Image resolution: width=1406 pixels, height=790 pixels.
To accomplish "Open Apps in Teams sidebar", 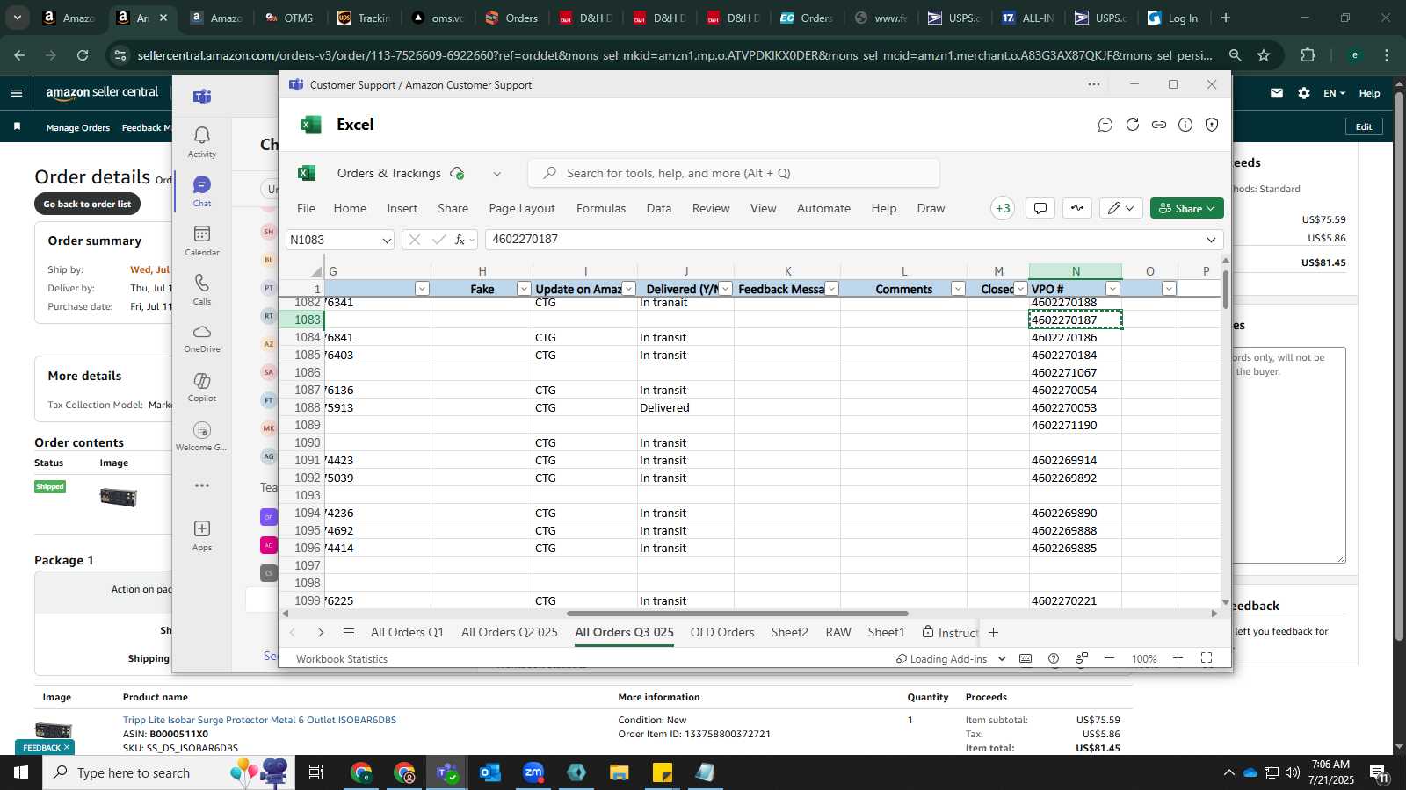I will point(201,535).
